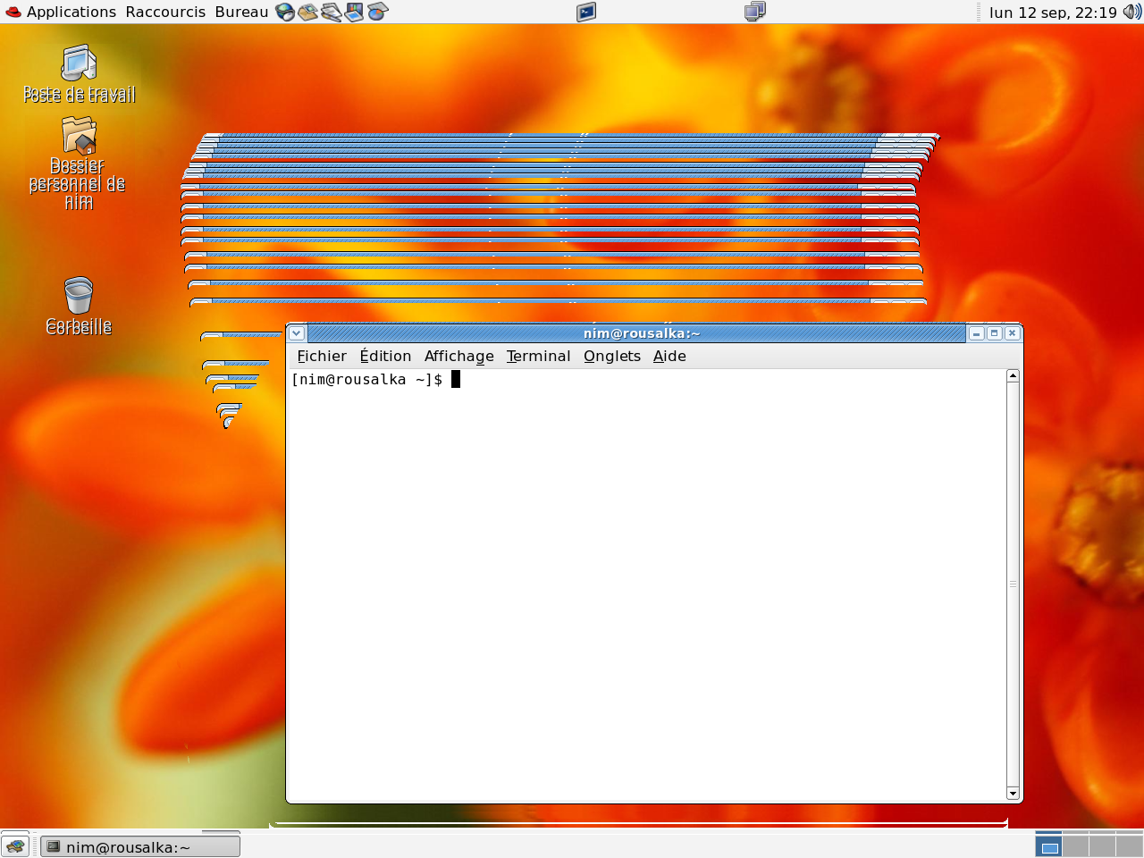Image resolution: width=1144 pixels, height=858 pixels.
Task: Click the Corbeille trash icon
Action: (x=79, y=296)
